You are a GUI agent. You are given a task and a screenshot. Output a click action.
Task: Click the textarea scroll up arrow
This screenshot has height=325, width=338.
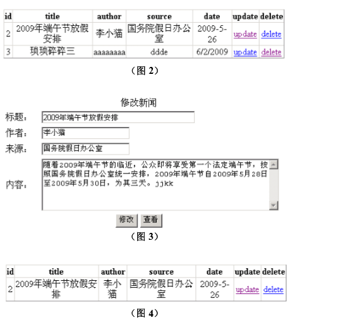[274, 165]
